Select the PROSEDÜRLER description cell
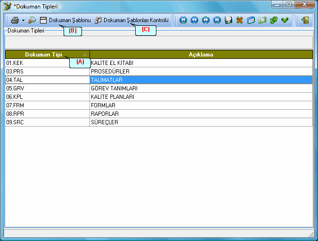 (x=201, y=71)
